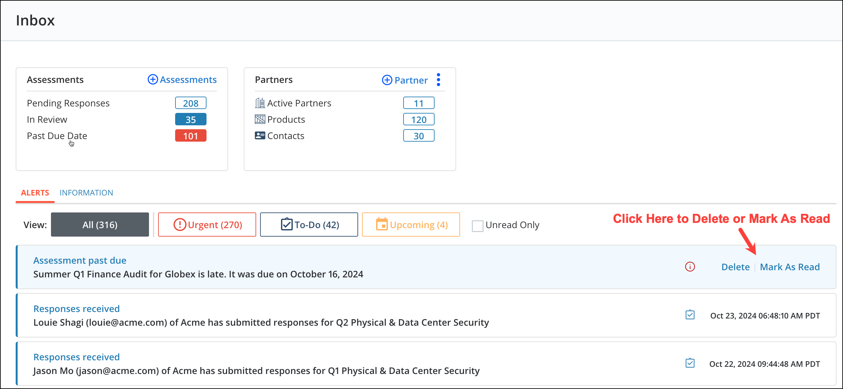Viewport: 843px width, 389px height.
Task: Delete the Assessment past due alert
Action: (735, 267)
